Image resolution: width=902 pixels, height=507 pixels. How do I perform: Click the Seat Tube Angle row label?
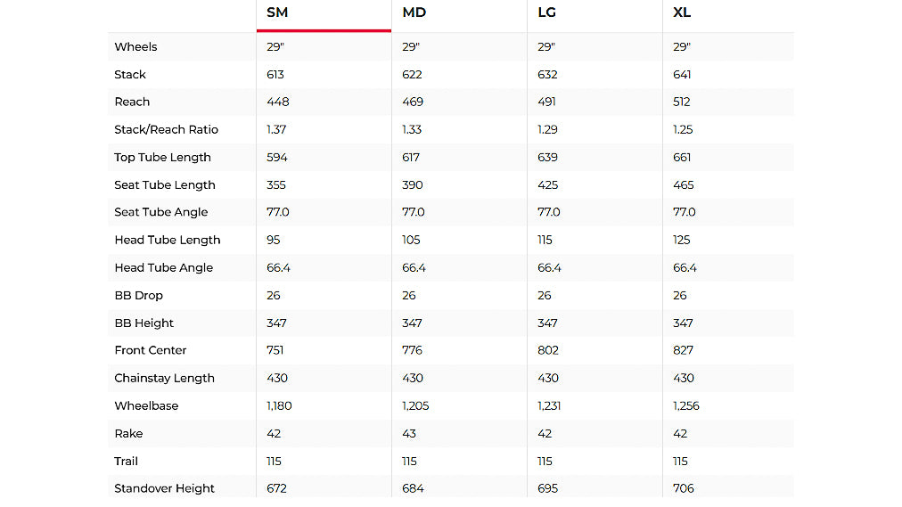click(160, 213)
